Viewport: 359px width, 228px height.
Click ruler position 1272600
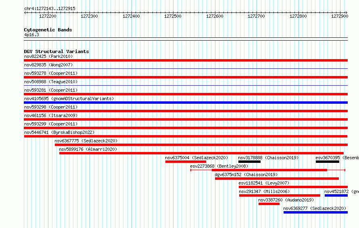(215, 16)
